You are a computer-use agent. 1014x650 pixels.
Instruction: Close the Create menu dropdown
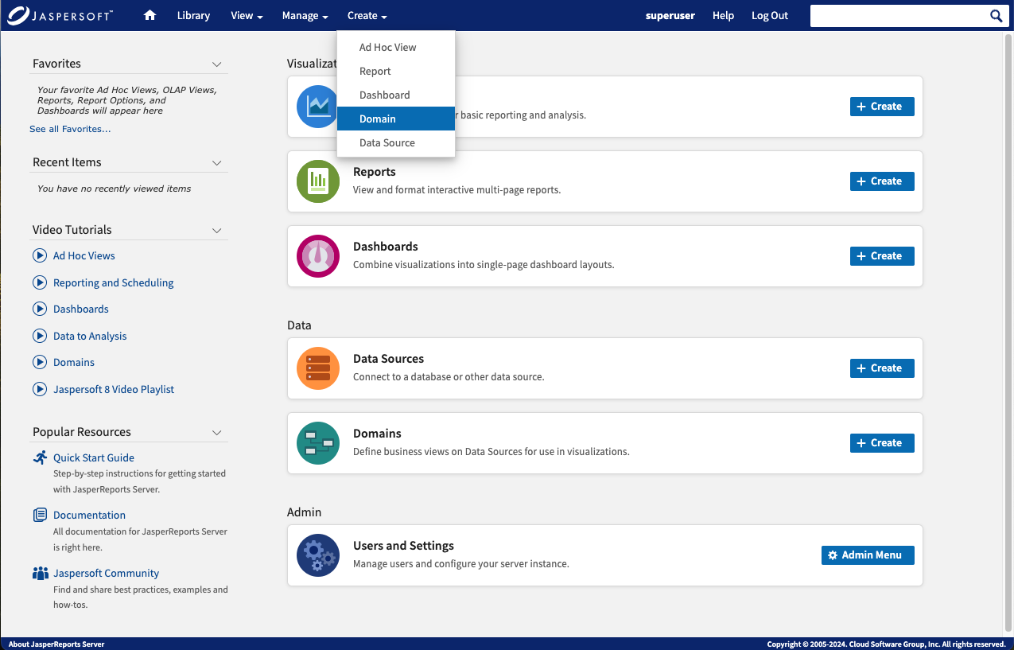(x=367, y=15)
